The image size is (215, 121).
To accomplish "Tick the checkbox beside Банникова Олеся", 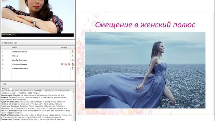I will coord(2,68).
